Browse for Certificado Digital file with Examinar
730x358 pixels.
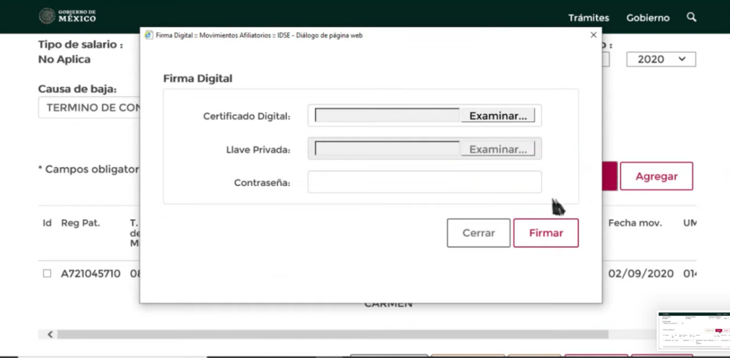coord(498,116)
